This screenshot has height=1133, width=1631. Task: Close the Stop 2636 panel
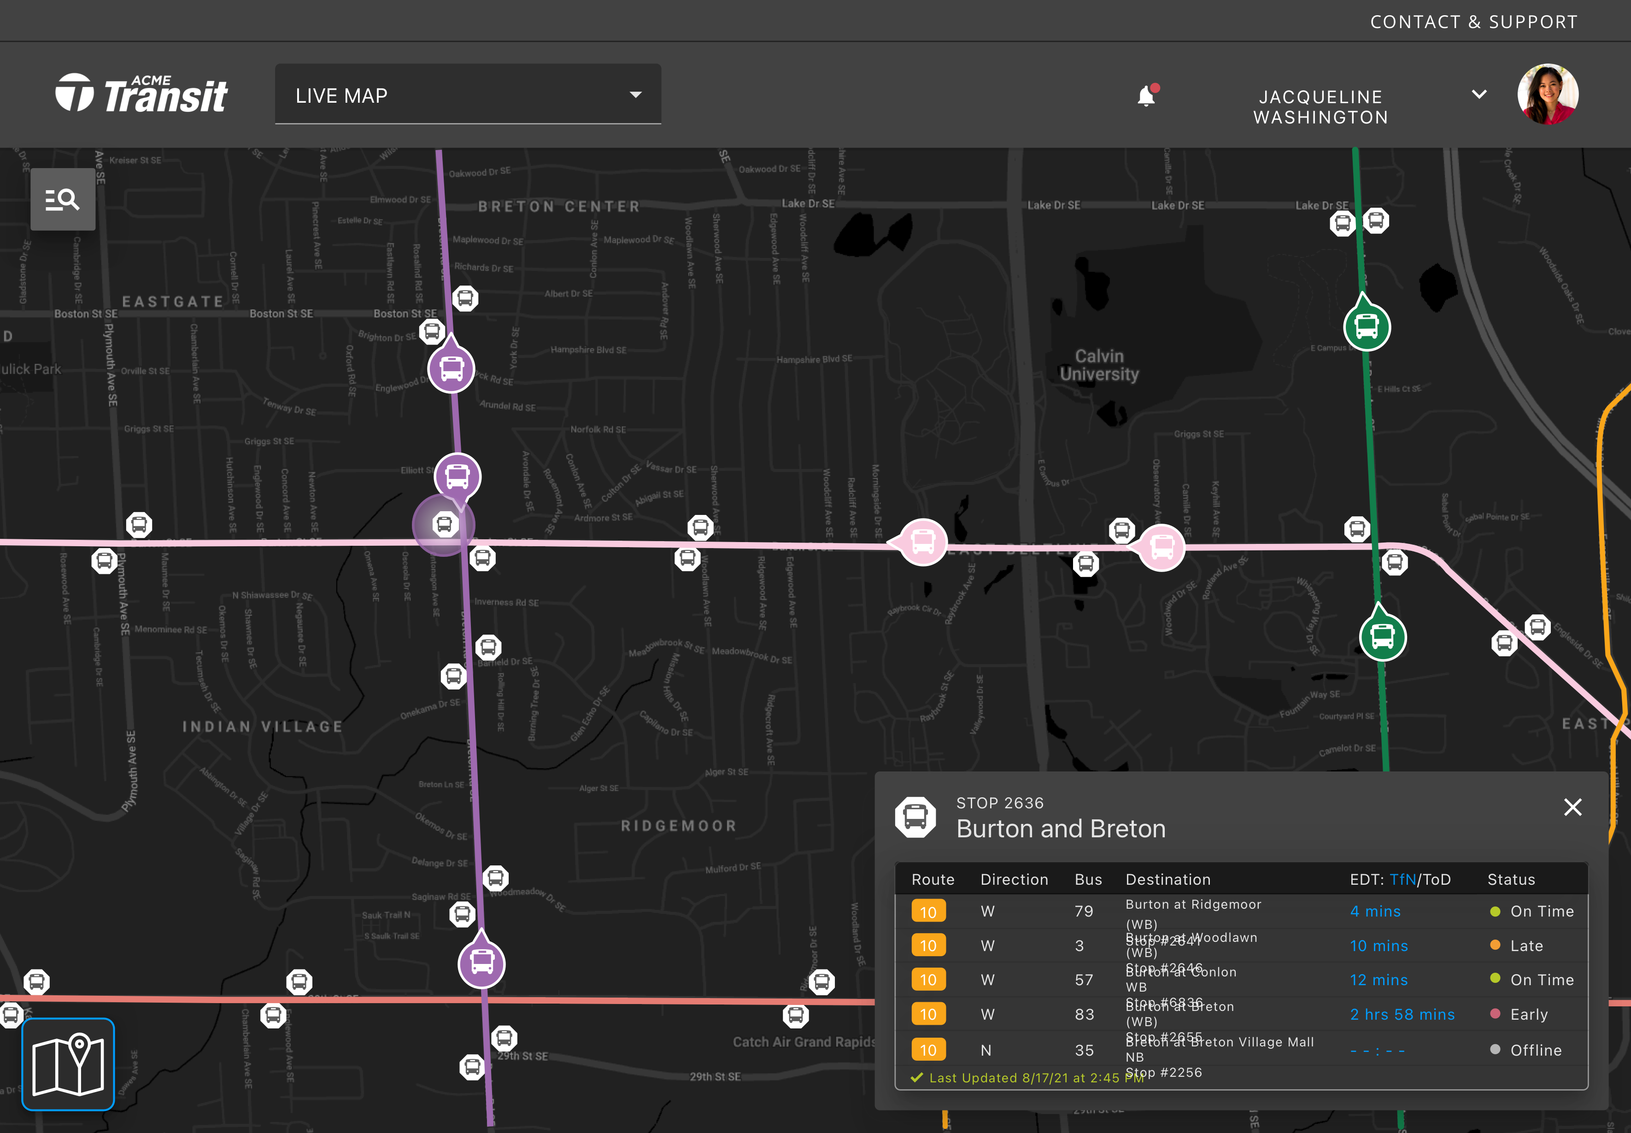pos(1573,807)
